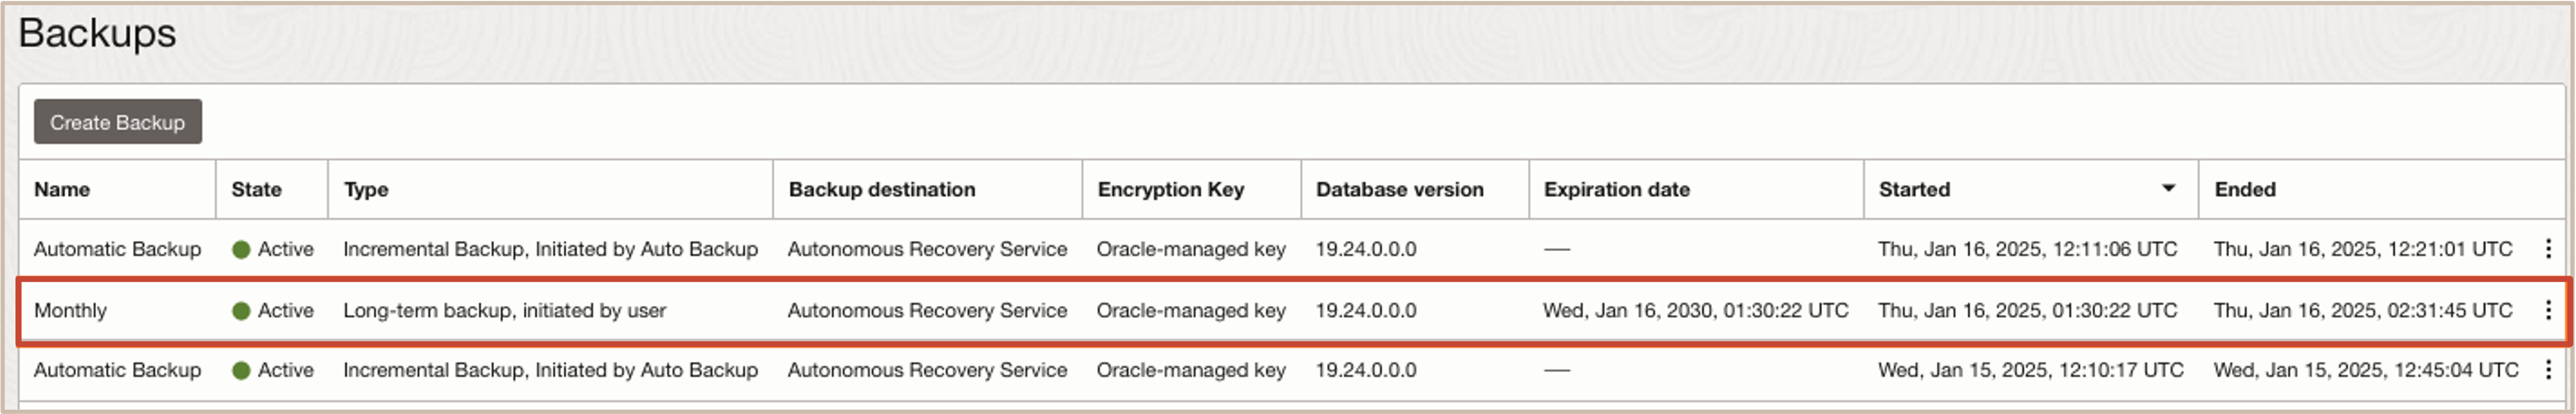The image size is (2576, 414).
Task: Click Active status dot in last Automatic Backup row
Action: coord(241,370)
